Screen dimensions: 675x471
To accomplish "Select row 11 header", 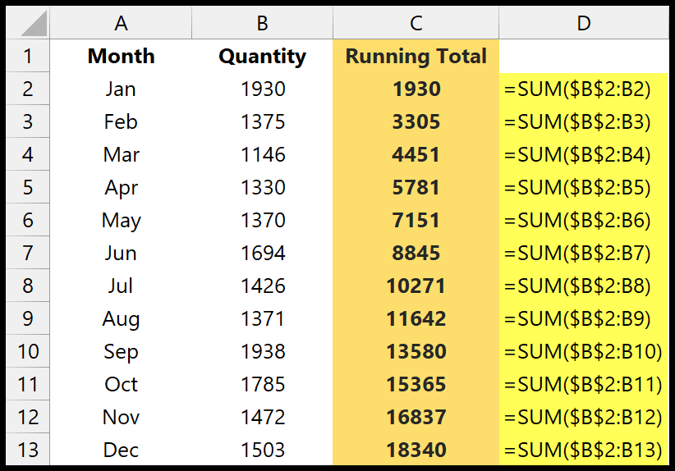I will tap(28, 384).
